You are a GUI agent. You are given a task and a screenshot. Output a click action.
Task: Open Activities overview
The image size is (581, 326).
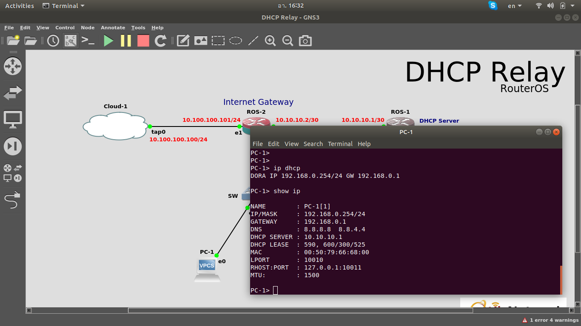coord(20,6)
